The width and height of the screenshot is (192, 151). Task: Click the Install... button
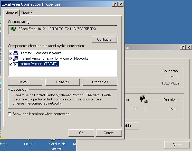(25, 82)
